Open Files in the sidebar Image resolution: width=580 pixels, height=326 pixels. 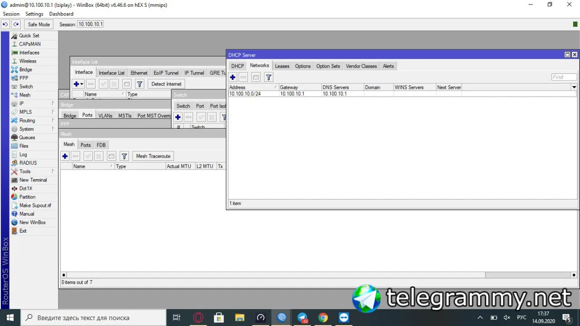point(24,146)
